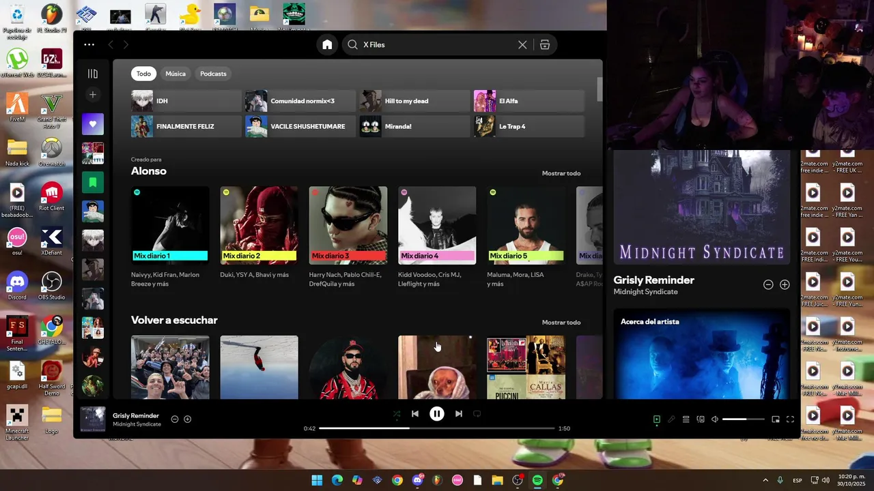Enter full screen player icon
Image resolution: width=874 pixels, height=491 pixels.
tap(790, 419)
